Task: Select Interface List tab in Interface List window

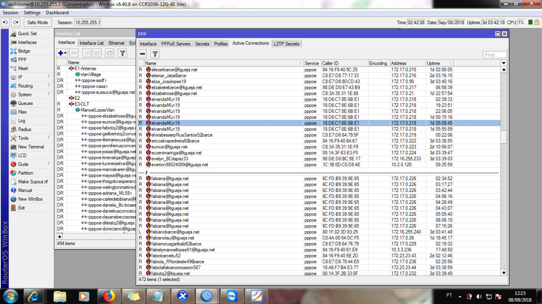Action: coord(91,43)
